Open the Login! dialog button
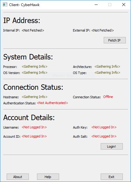This screenshot has width=131, height=182. pyautogui.click(x=112, y=147)
